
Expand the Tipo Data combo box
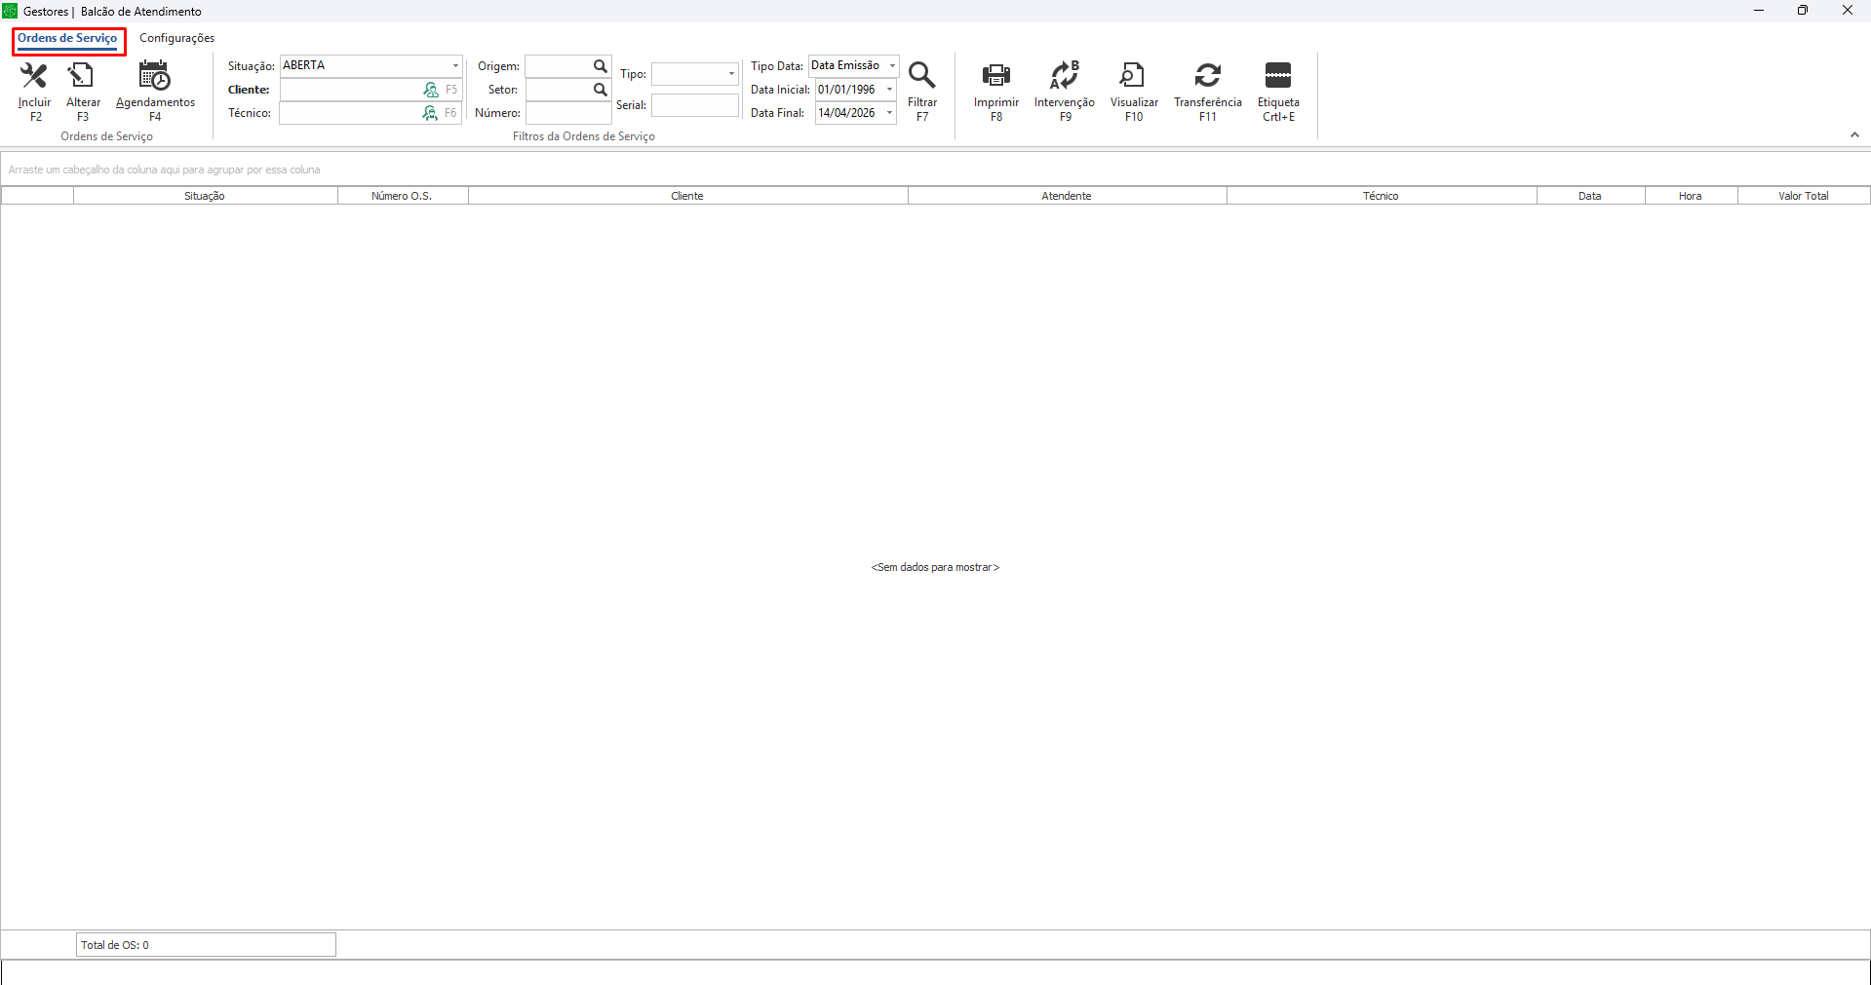click(892, 66)
